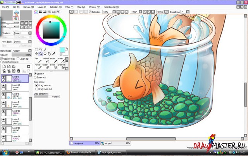Open the Jack taskbar window button
The image size is (248, 156).
pos(112,153)
